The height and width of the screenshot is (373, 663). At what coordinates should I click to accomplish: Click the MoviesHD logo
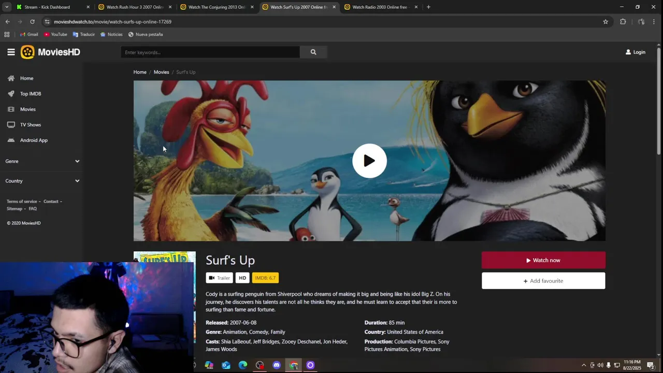coord(50,52)
